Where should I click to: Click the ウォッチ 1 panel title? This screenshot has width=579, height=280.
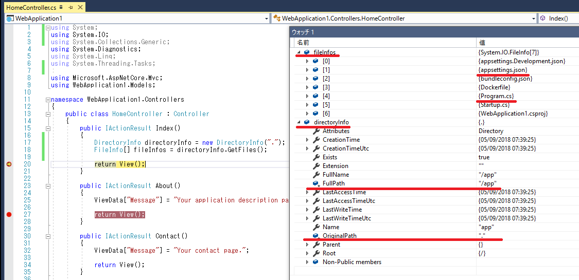303,32
